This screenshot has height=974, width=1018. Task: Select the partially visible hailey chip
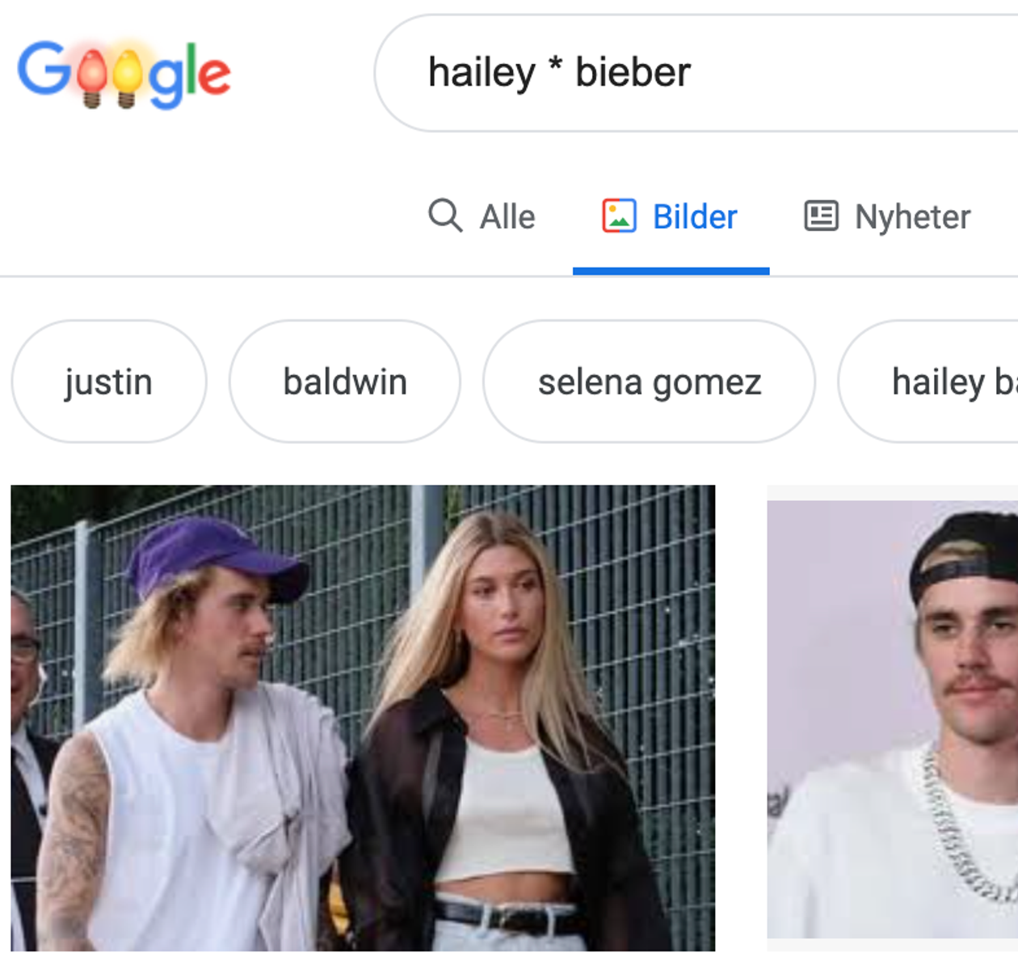[x=929, y=382]
